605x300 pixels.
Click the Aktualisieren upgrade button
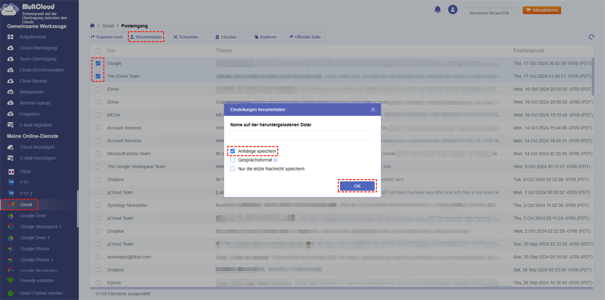pyautogui.click(x=542, y=10)
